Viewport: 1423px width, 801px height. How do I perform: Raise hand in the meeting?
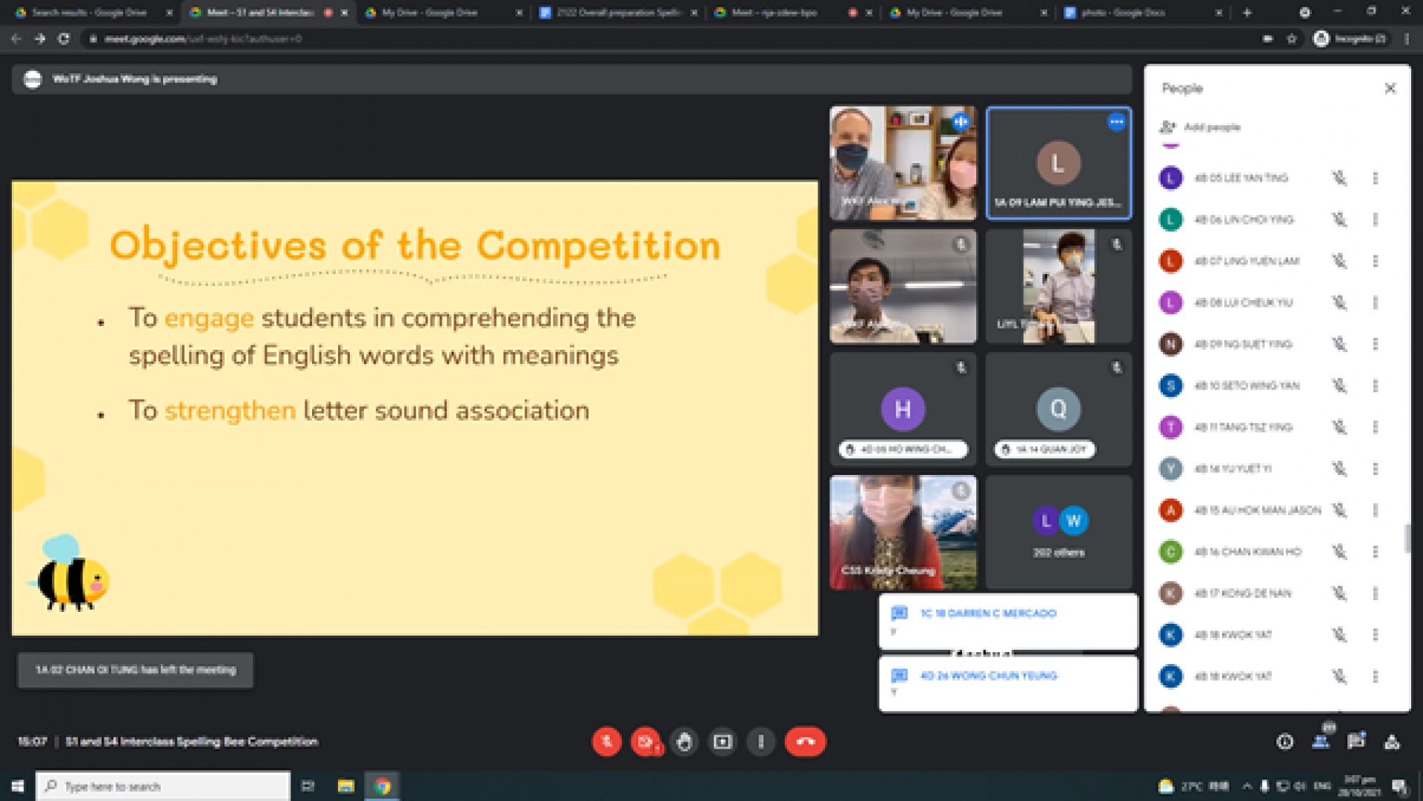click(x=684, y=742)
